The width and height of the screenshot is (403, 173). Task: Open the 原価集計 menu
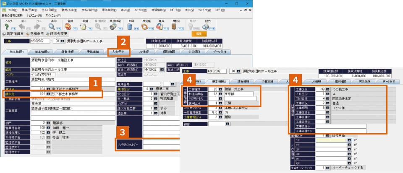click(x=109, y=10)
